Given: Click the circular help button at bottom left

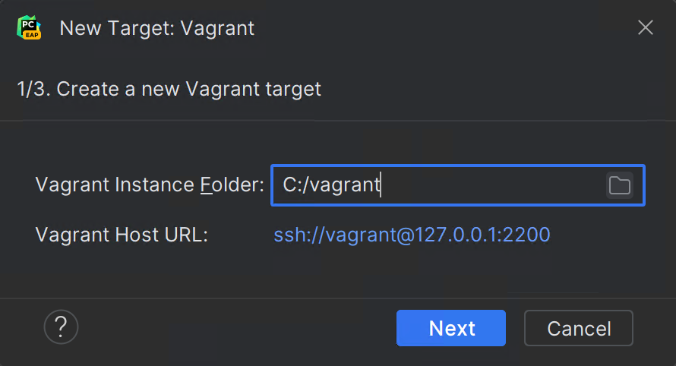Looking at the screenshot, I should pyautogui.click(x=62, y=327).
